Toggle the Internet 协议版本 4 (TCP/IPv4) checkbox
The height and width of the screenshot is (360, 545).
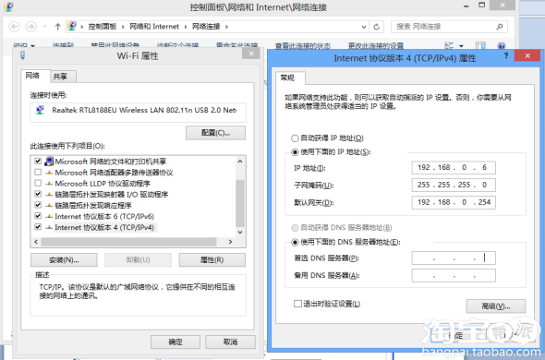(38, 227)
